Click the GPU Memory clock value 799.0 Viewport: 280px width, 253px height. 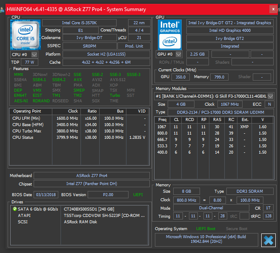(219, 77)
